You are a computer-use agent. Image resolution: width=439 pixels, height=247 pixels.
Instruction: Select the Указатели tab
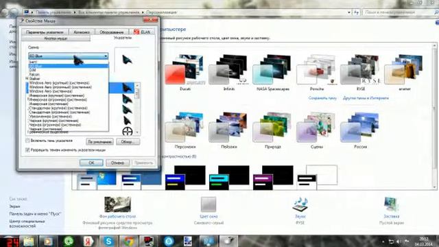(123, 38)
